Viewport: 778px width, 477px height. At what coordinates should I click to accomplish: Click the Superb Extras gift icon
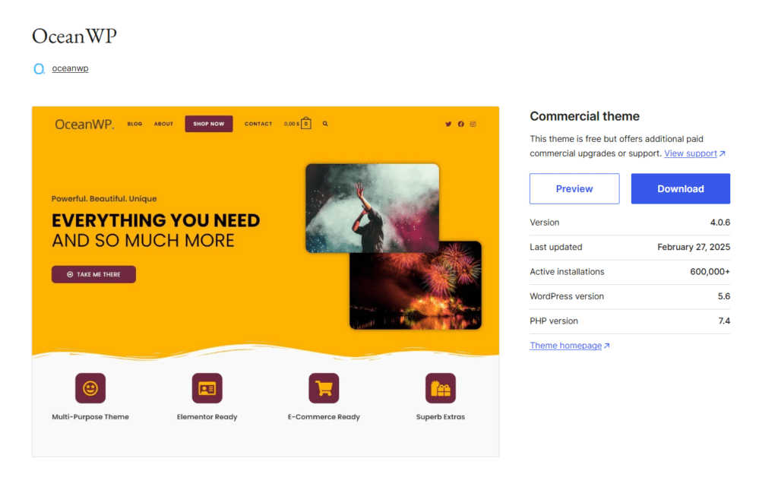pyautogui.click(x=441, y=387)
